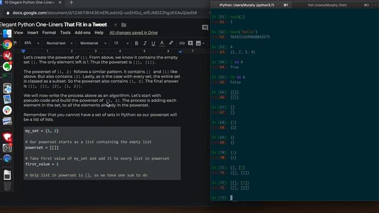
Task: Move document using the folder icon
Action: click(x=124, y=25)
